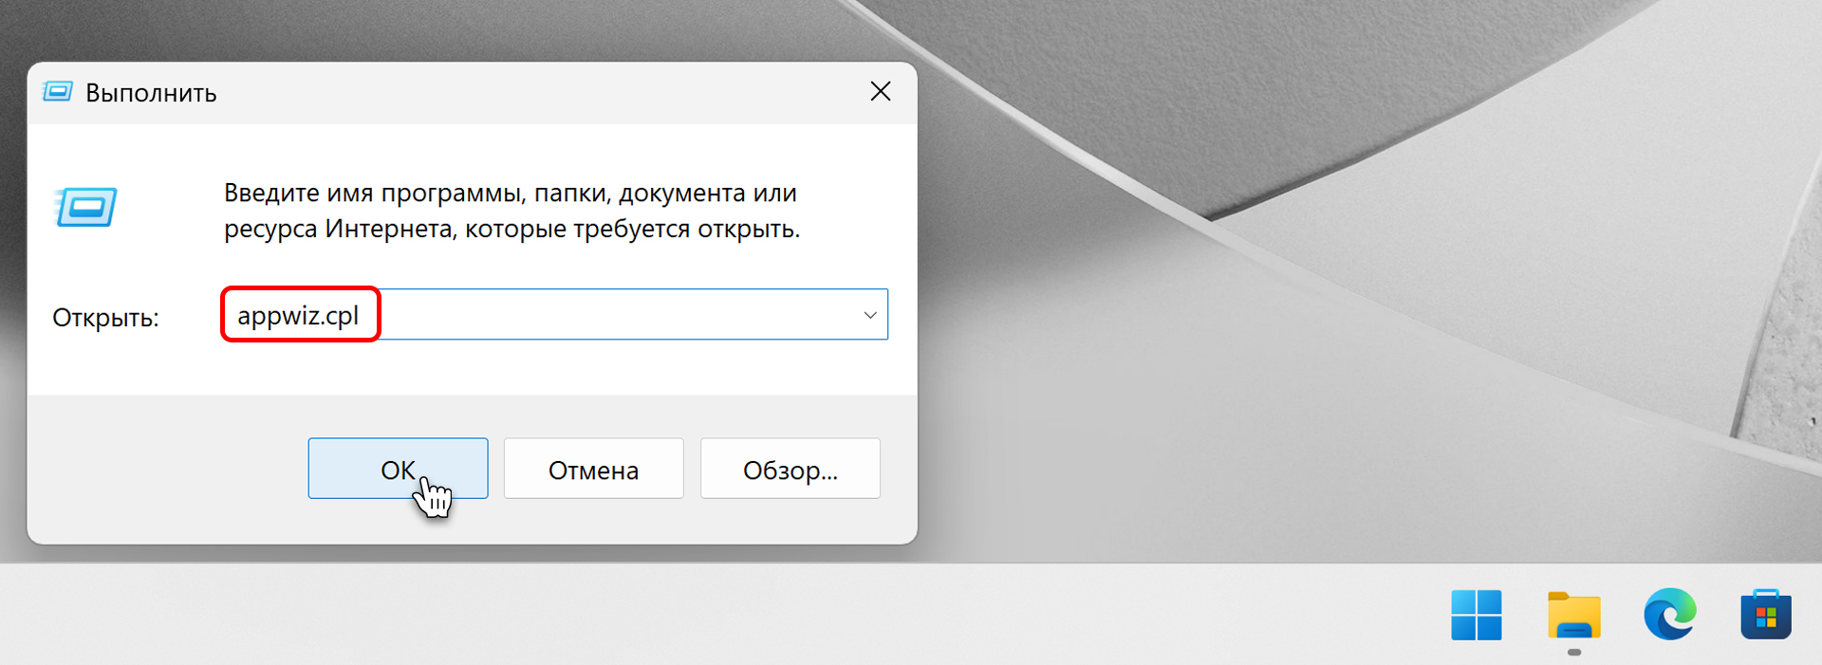This screenshot has width=1822, height=665.
Task: Click the Обзор... button
Action: 790,469
